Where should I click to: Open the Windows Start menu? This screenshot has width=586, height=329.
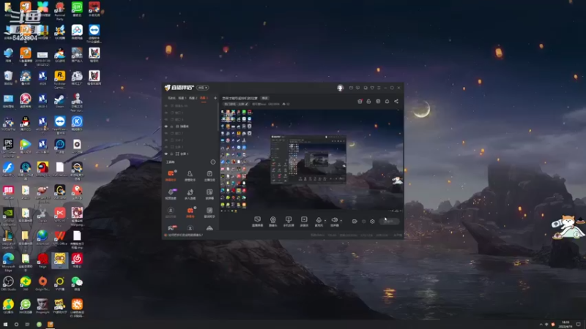point(5,325)
